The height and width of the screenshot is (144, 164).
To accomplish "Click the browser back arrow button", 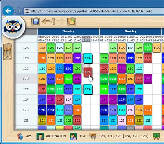I will pyautogui.click(x=8, y=11).
